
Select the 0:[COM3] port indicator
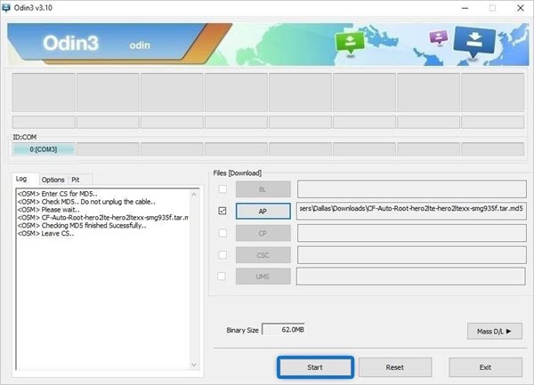tap(43, 148)
